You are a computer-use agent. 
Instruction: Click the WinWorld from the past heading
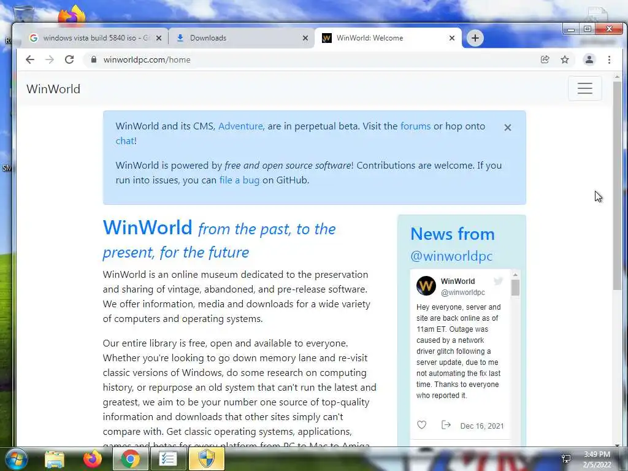(219, 240)
